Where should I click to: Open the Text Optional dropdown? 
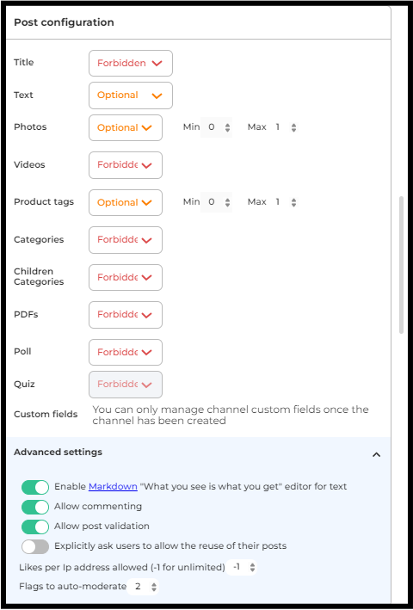(131, 96)
